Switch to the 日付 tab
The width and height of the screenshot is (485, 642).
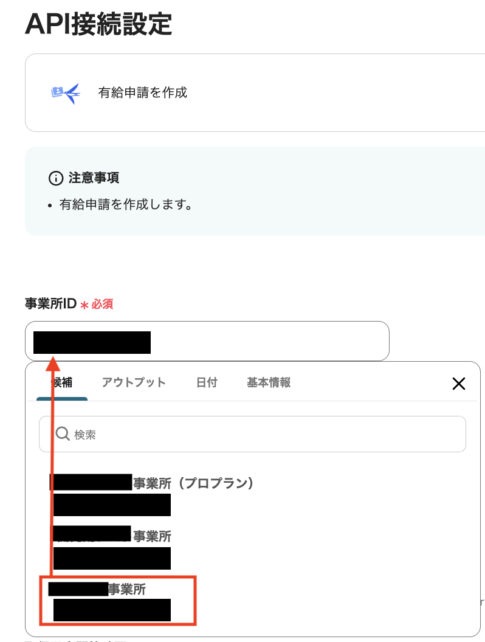(207, 382)
